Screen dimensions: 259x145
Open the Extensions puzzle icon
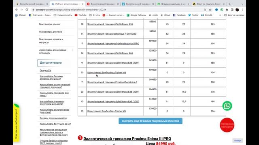coord(227,10)
